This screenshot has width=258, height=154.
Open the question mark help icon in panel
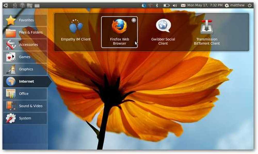(22, 5)
